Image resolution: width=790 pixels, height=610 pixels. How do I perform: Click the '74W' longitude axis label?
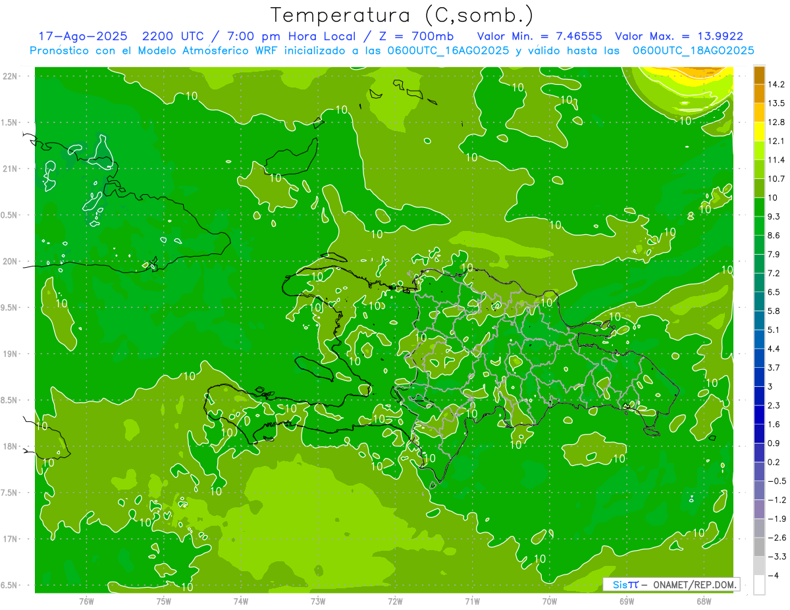coord(240,601)
